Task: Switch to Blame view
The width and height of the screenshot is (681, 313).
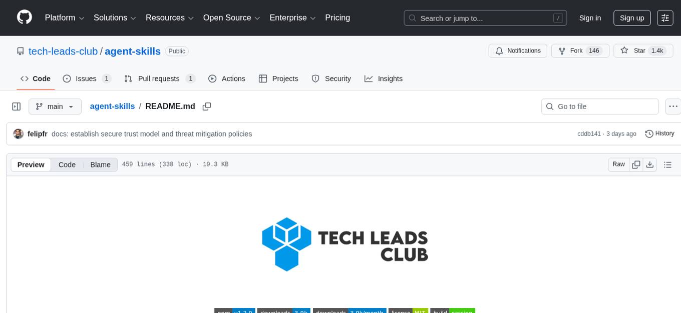Action: [100, 164]
